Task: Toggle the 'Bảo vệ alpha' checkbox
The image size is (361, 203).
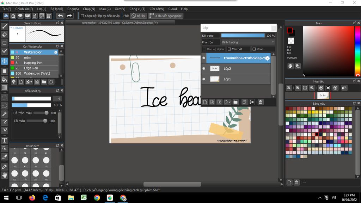Action: 204,49
